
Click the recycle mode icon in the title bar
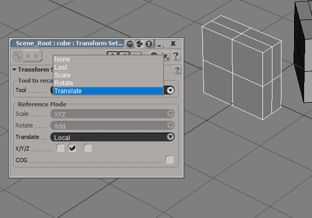[x=139, y=44]
